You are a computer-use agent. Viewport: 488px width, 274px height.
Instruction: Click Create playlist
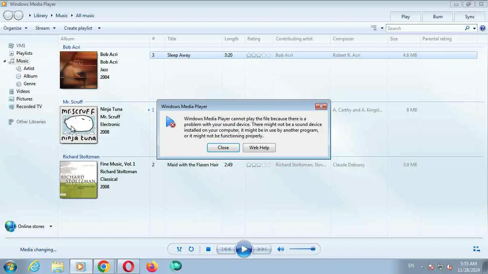tap(78, 28)
